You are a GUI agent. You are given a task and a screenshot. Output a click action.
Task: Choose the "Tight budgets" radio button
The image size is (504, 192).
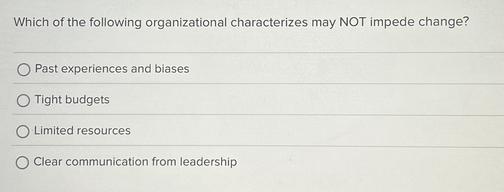pos(23,101)
